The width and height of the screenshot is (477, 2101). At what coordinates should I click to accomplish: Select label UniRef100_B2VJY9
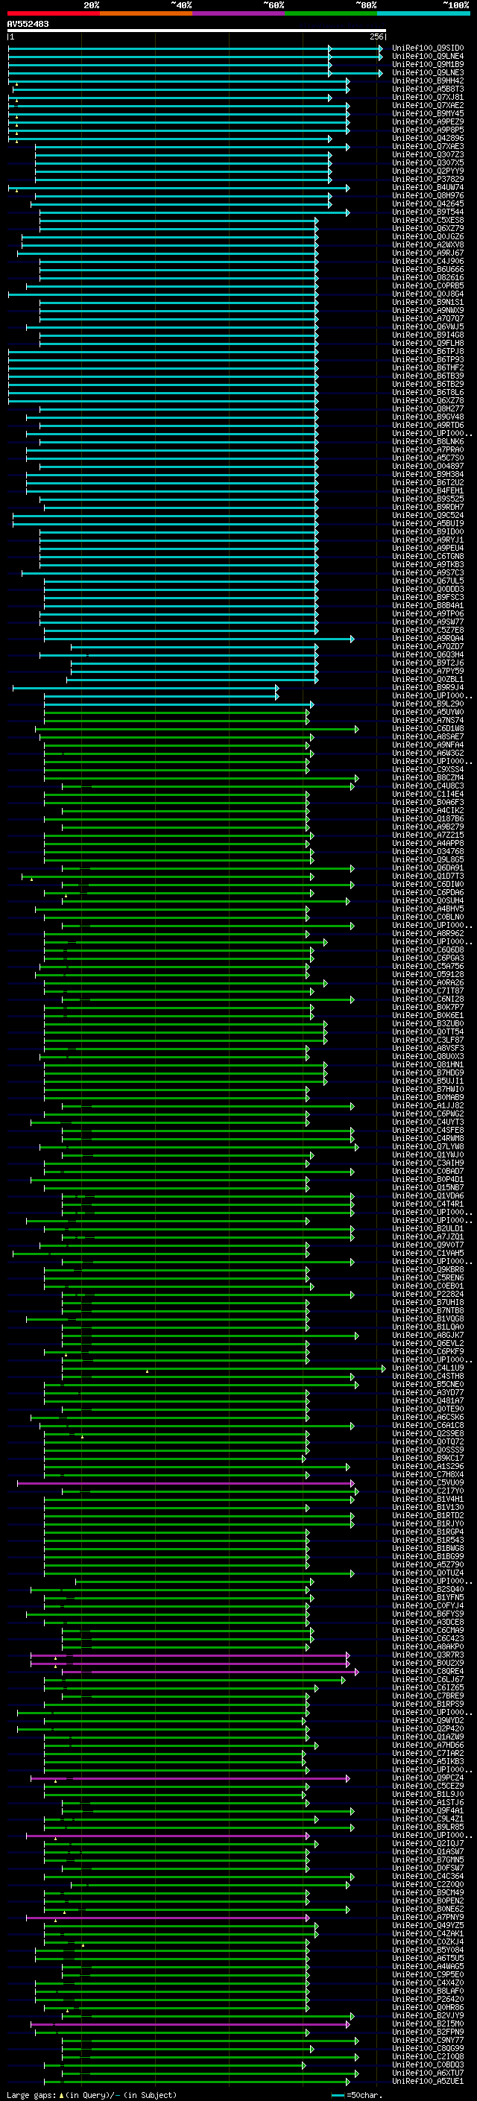[x=428, y=2015]
